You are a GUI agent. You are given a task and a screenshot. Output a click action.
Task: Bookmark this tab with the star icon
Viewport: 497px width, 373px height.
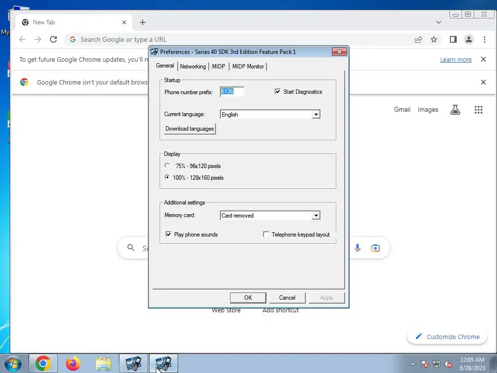(x=434, y=39)
